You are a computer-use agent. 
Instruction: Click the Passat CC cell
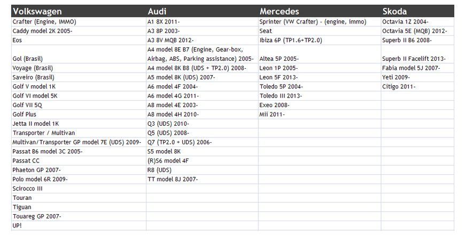click(79, 161)
